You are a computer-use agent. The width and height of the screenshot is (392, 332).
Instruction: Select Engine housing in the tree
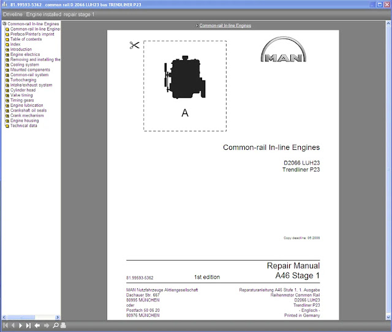pos(24,120)
